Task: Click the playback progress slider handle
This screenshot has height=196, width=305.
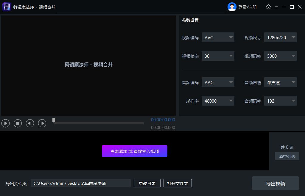Action: point(54,121)
